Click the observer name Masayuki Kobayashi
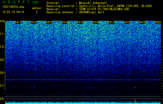Screen dimensions: 163x104 tap(93, 3)
